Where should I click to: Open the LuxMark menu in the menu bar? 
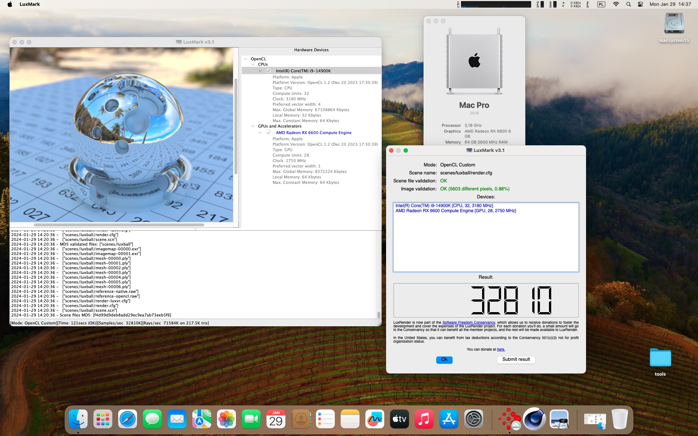[x=29, y=4]
